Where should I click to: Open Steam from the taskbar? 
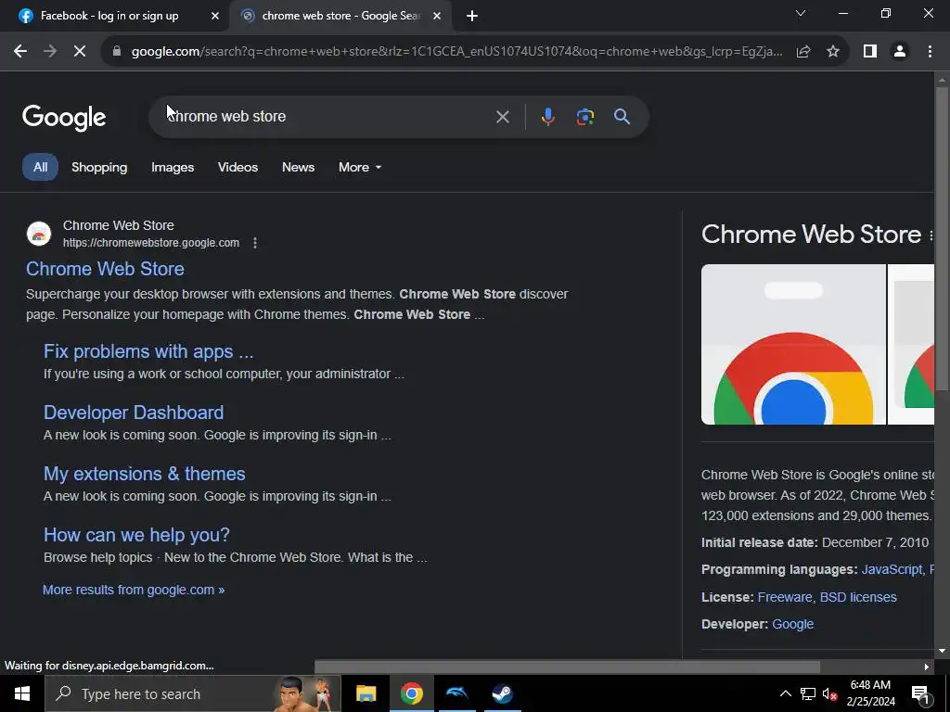click(x=502, y=693)
